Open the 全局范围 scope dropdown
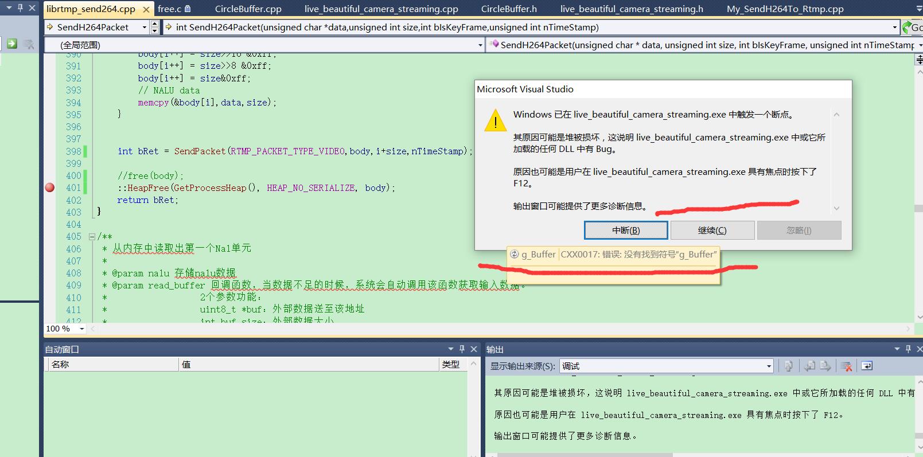923x457 pixels. [x=480, y=45]
